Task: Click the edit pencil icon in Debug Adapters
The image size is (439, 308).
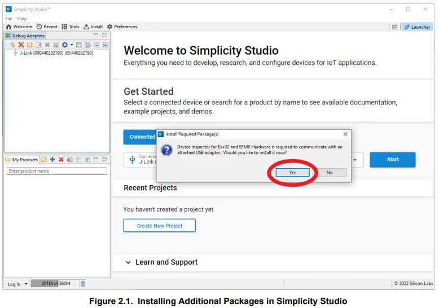Action: point(38,45)
